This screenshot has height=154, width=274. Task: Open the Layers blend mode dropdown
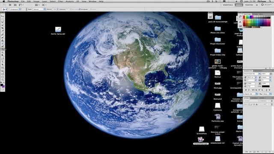pos(252,101)
